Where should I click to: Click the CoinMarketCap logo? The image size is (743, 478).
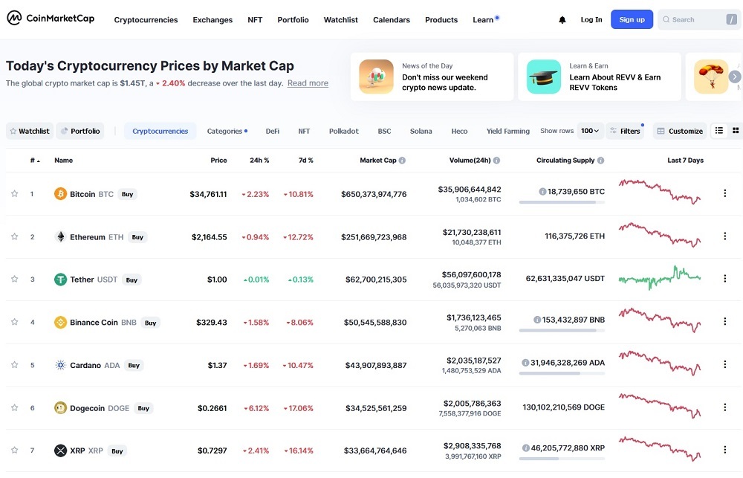click(51, 19)
